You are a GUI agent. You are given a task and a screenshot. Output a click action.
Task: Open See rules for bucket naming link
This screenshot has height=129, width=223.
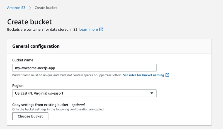(143, 75)
